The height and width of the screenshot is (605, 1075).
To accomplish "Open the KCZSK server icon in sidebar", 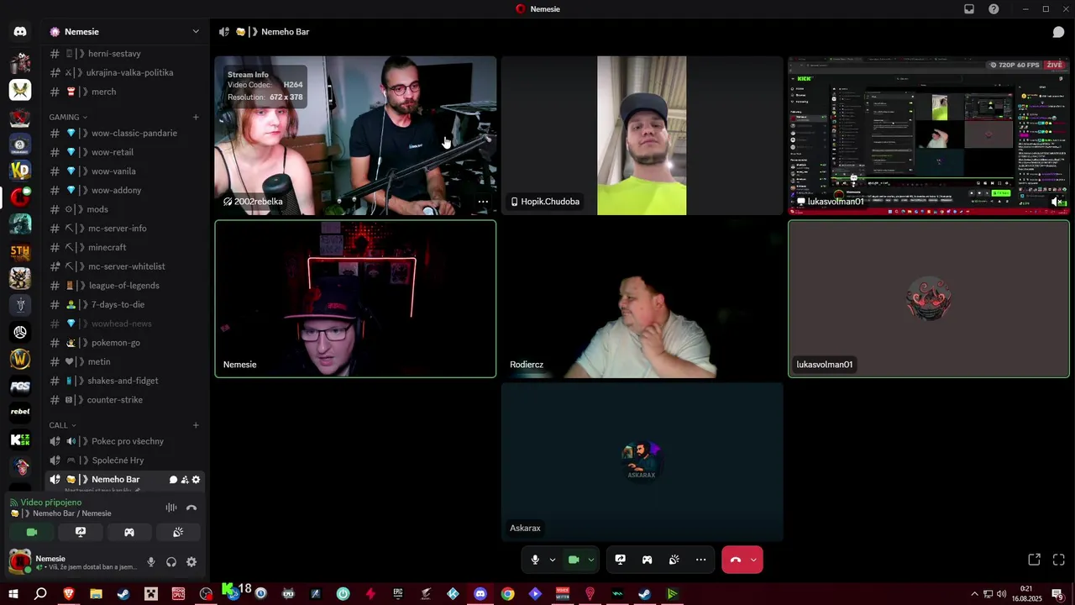I will (20, 439).
